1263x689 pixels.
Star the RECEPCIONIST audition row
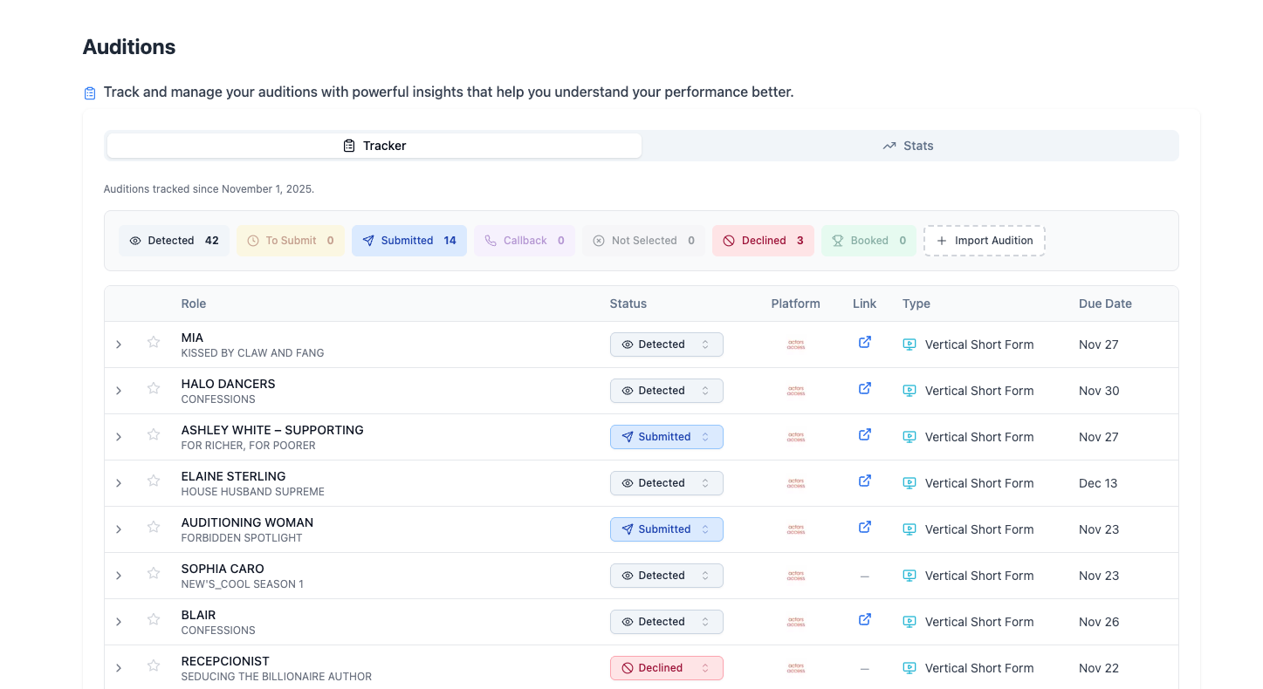click(x=153, y=665)
